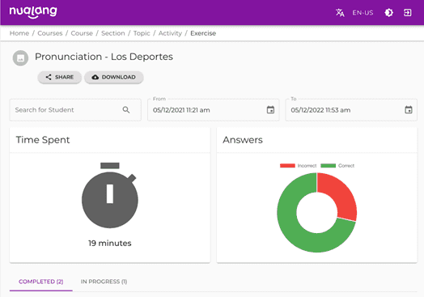Open the language translate icon
The width and height of the screenshot is (424, 297).
(340, 13)
